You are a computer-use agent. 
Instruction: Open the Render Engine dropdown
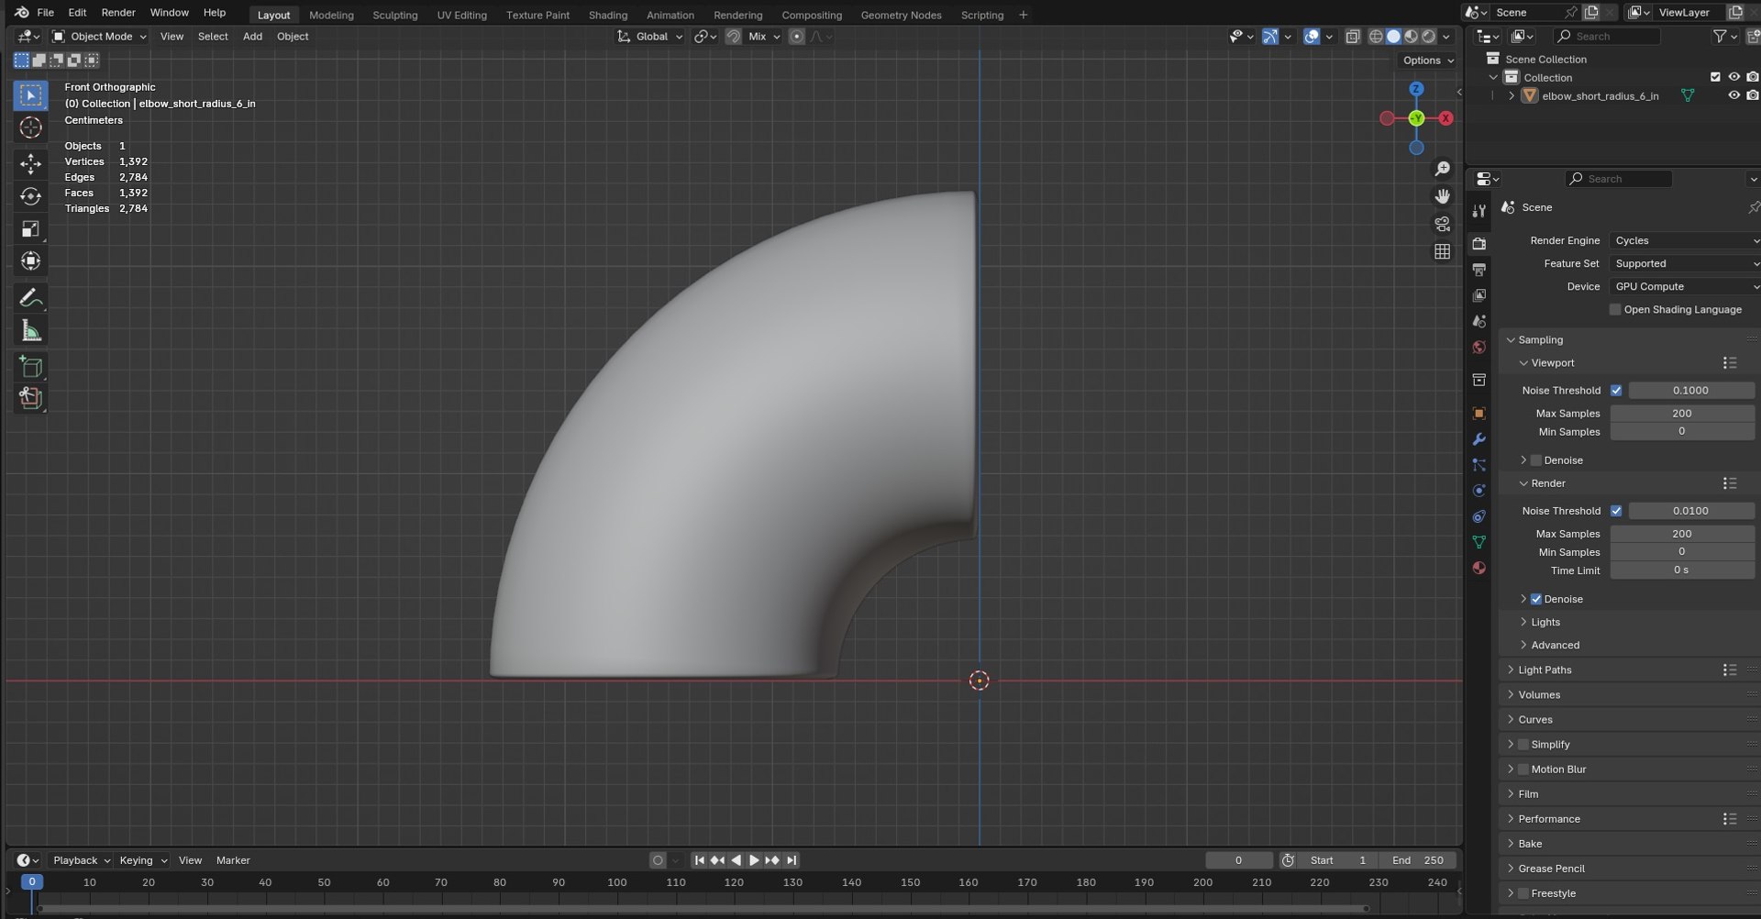1684,240
